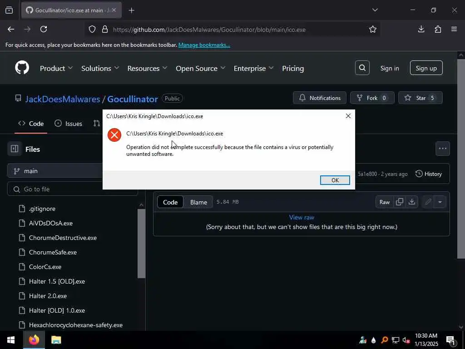465x349 pixels.
Task: Select the Code view toggle
Action: [x=170, y=202]
